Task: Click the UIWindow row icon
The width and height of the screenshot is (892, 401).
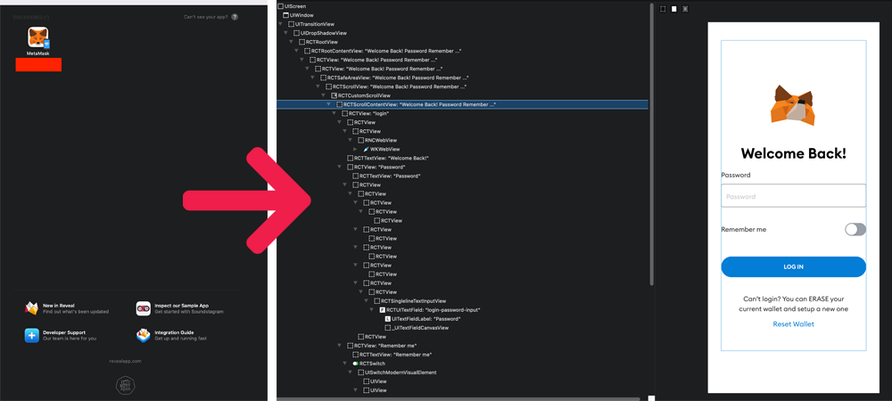Action: (286, 15)
